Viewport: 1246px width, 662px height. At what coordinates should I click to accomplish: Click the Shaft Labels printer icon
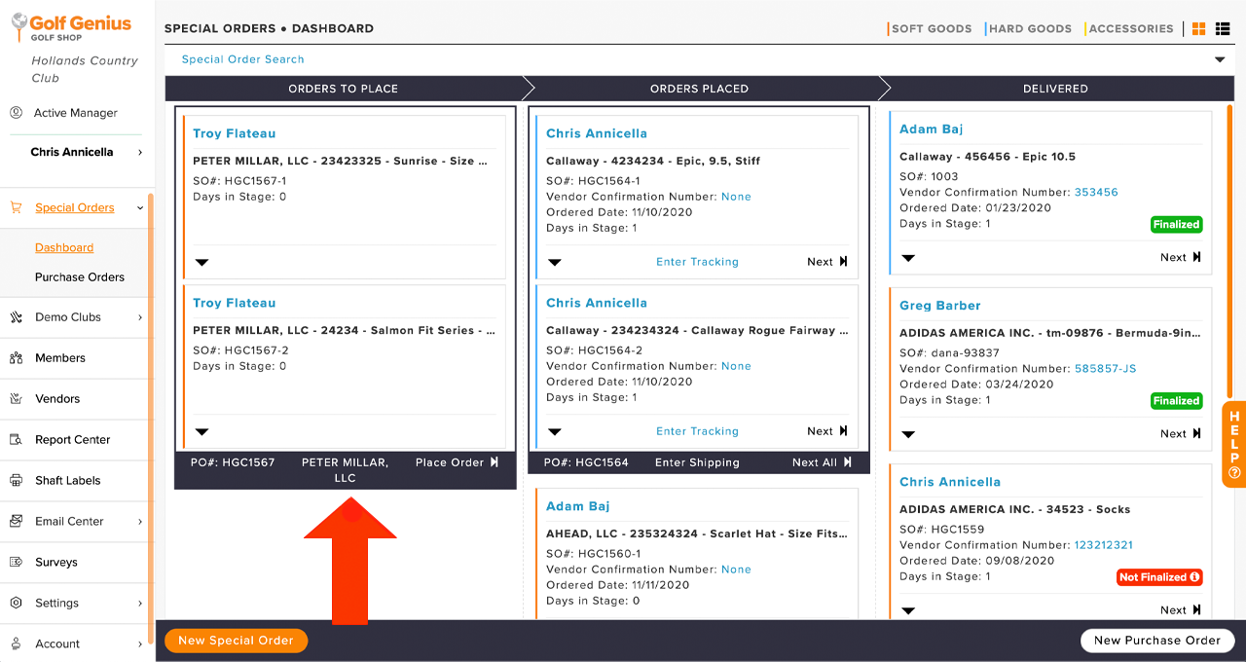(x=16, y=480)
